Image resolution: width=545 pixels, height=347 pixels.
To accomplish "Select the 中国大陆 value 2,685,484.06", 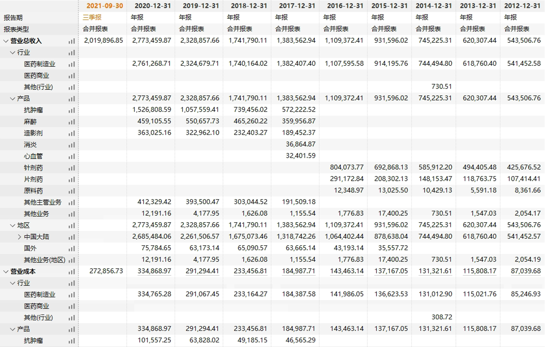I will (152, 237).
